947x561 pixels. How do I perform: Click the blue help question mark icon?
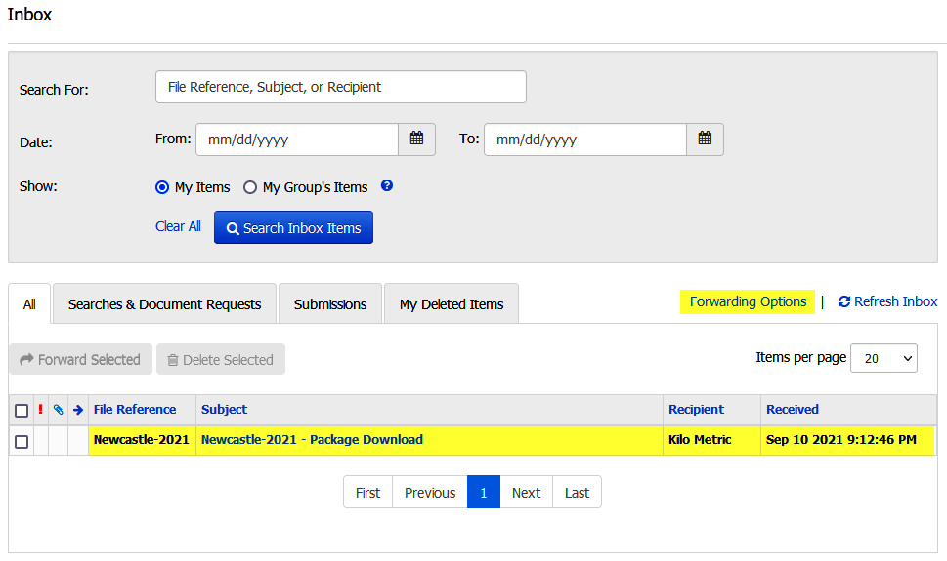(x=387, y=185)
